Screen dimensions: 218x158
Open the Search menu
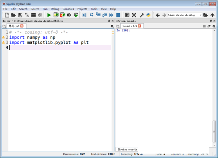pyautogui.click(x=23, y=9)
